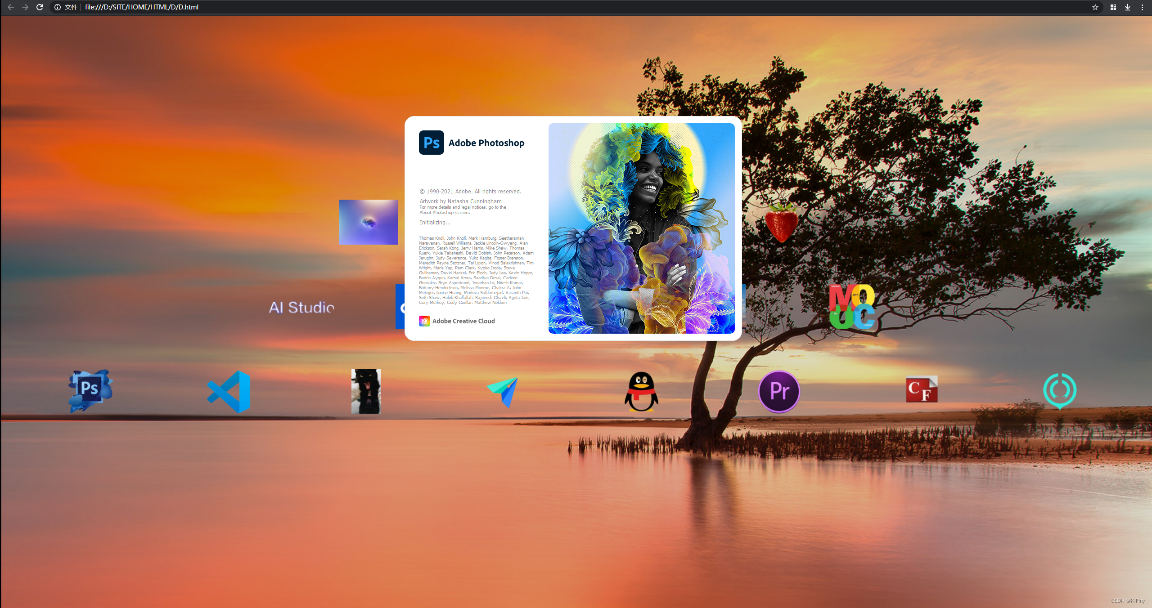The width and height of the screenshot is (1152, 608).
Task: Click the strawberry icon
Action: pyautogui.click(x=782, y=223)
